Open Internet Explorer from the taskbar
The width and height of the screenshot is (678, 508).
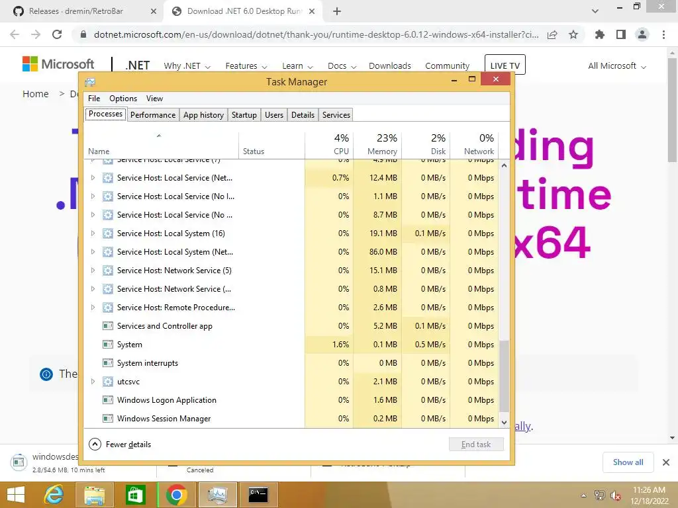pyautogui.click(x=54, y=495)
